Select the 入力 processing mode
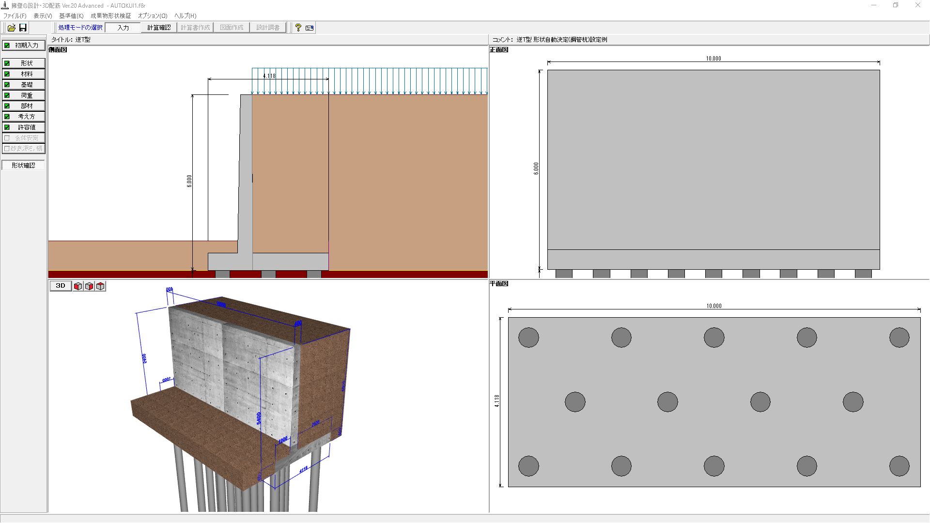The height and width of the screenshot is (523, 930). [123, 28]
